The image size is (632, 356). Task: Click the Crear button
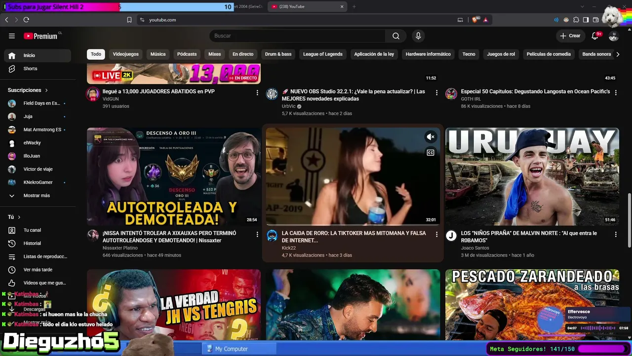pyautogui.click(x=570, y=36)
